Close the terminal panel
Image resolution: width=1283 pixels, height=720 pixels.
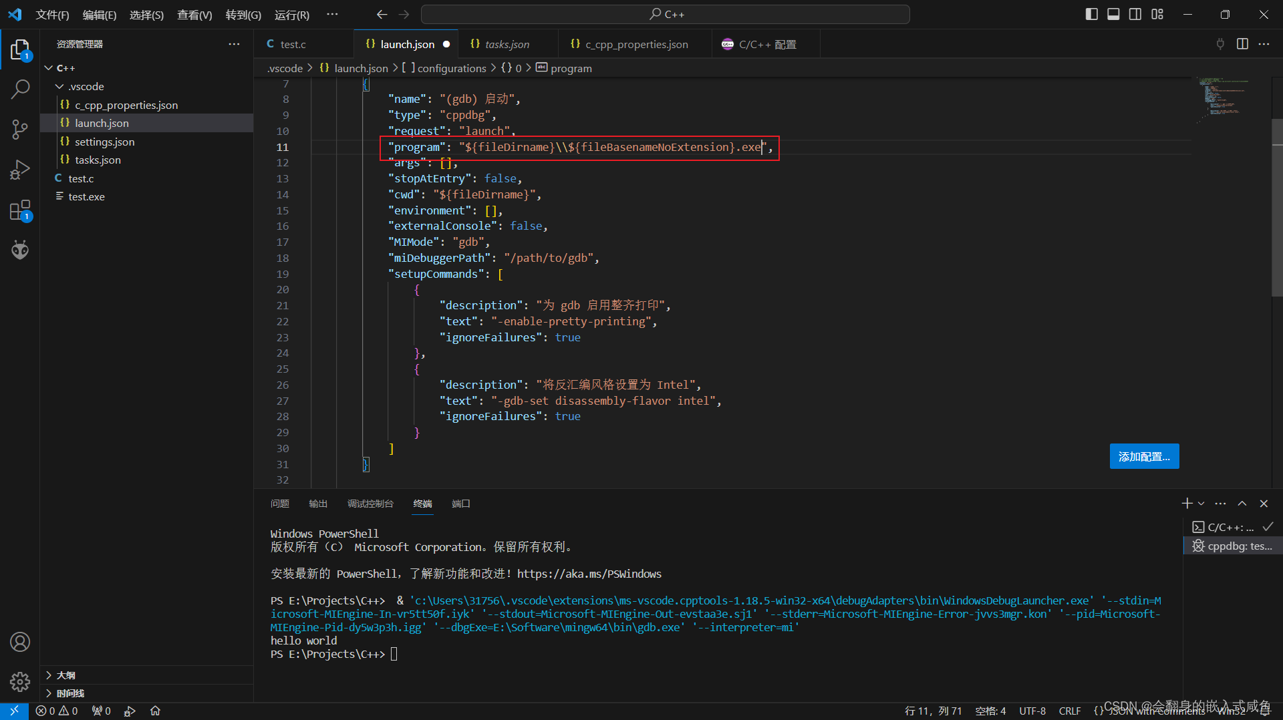coord(1264,503)
